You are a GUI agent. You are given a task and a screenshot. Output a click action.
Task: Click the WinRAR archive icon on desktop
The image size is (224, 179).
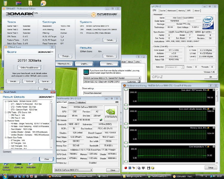pos(19,3)
